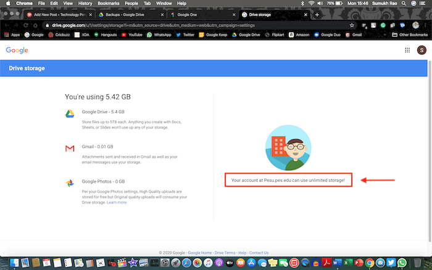This screenshot has width=432, height=270.
Task: Open the Flipkart bookmark
Action: (275, 35)
